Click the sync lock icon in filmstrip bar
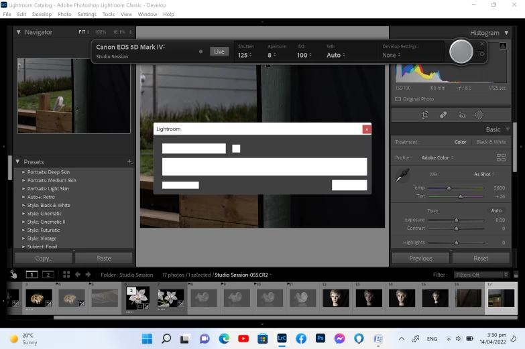 [x=13, y=275]
